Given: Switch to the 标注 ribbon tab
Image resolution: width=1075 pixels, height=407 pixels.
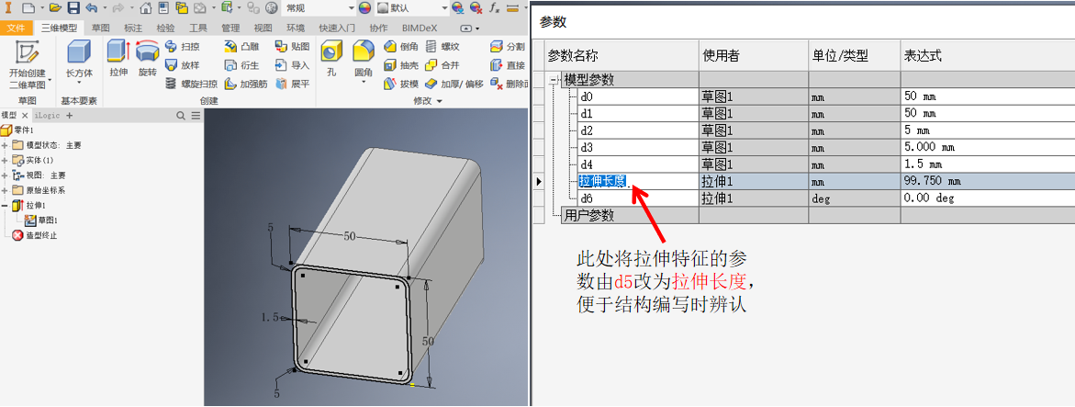Looking at the screenshot, I should [x=133, y=28].
